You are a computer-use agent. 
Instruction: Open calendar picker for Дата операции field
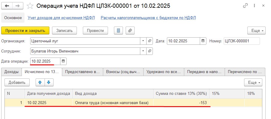click(63, 61)
